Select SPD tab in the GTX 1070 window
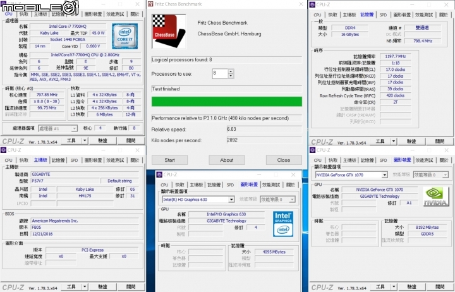This screenshot has height=292, width=455. coord(383,160)
